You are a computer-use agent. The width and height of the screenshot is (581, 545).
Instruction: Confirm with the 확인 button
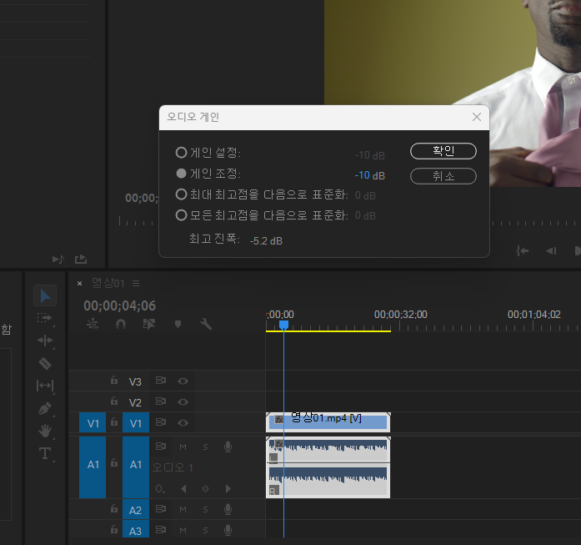point(443,151)
